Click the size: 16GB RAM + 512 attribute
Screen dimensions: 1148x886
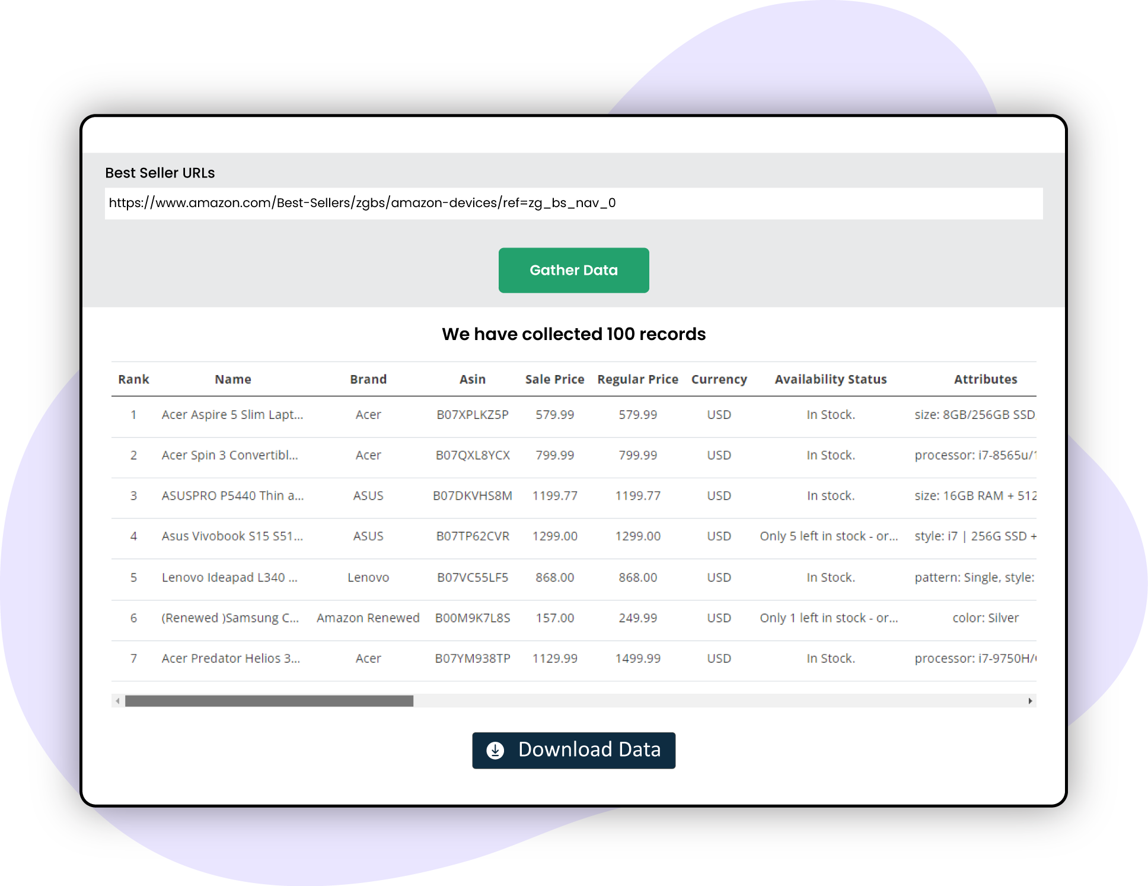975,496
